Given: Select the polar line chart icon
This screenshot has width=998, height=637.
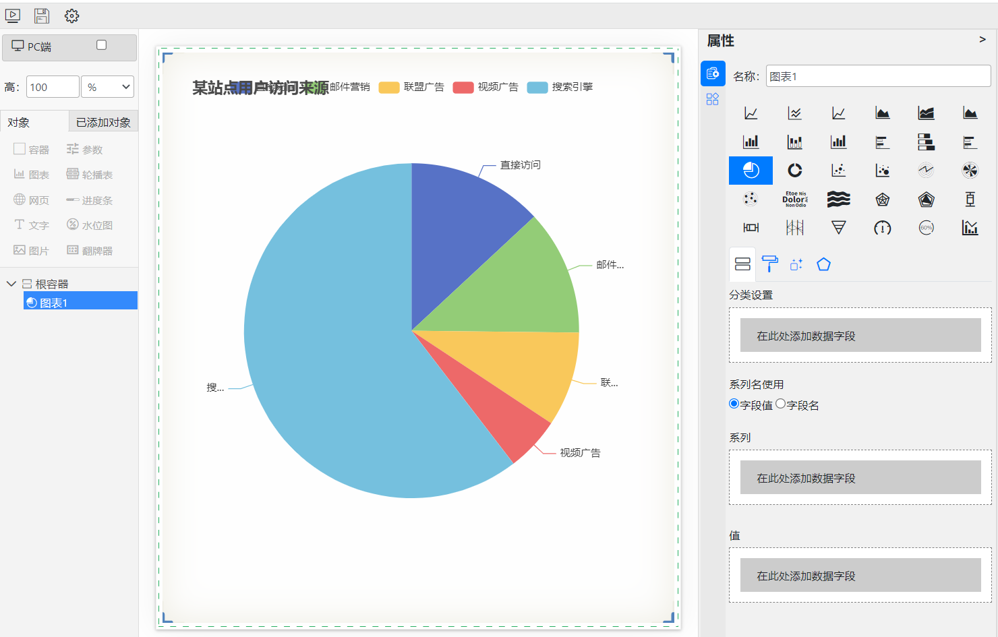Looking at the screenshot, I should (927, 171).
